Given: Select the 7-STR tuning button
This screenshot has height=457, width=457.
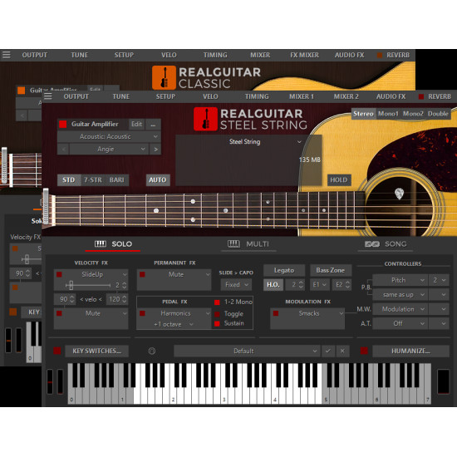Looking at the screenshot, I should tap(93, 179).
